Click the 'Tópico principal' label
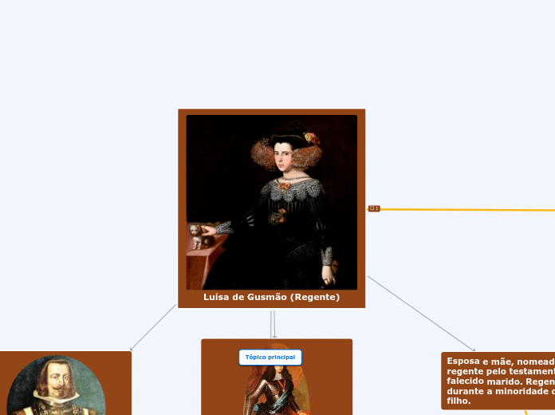The width and height of the screenshot is (555, 415). click(270, 358)
